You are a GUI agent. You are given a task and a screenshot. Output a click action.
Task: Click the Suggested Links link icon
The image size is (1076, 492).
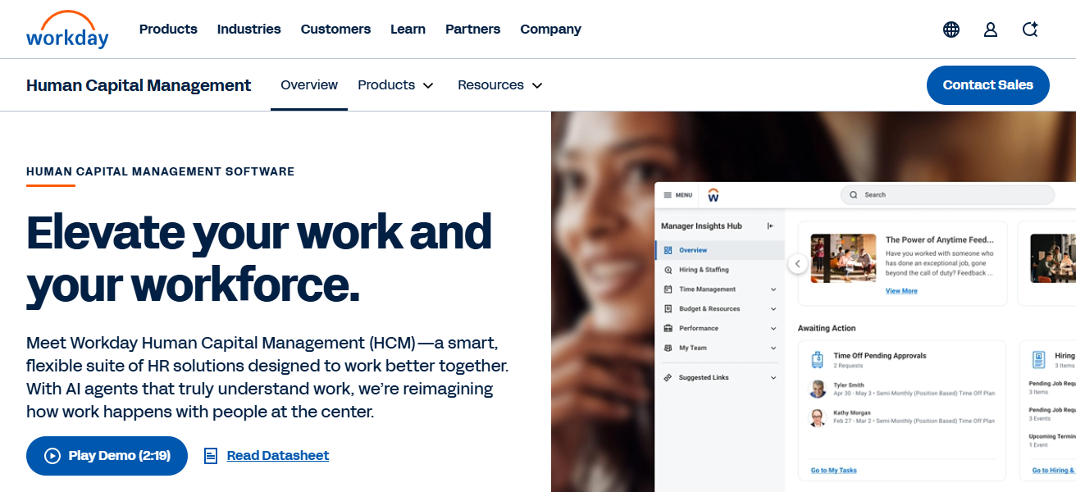668,378
